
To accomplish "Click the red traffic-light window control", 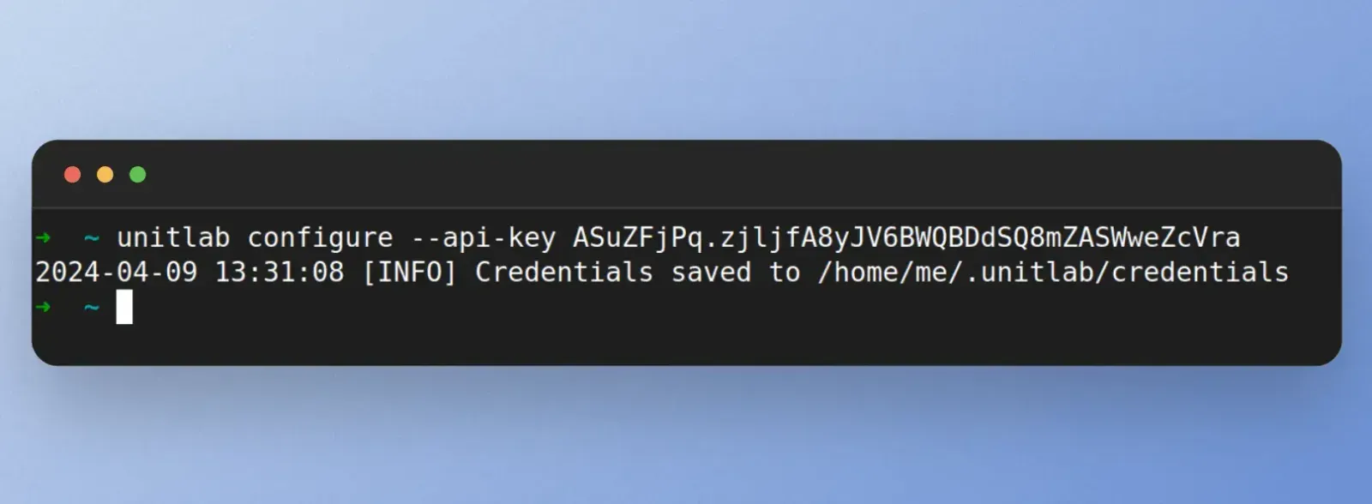I will [x=72, y=174].
